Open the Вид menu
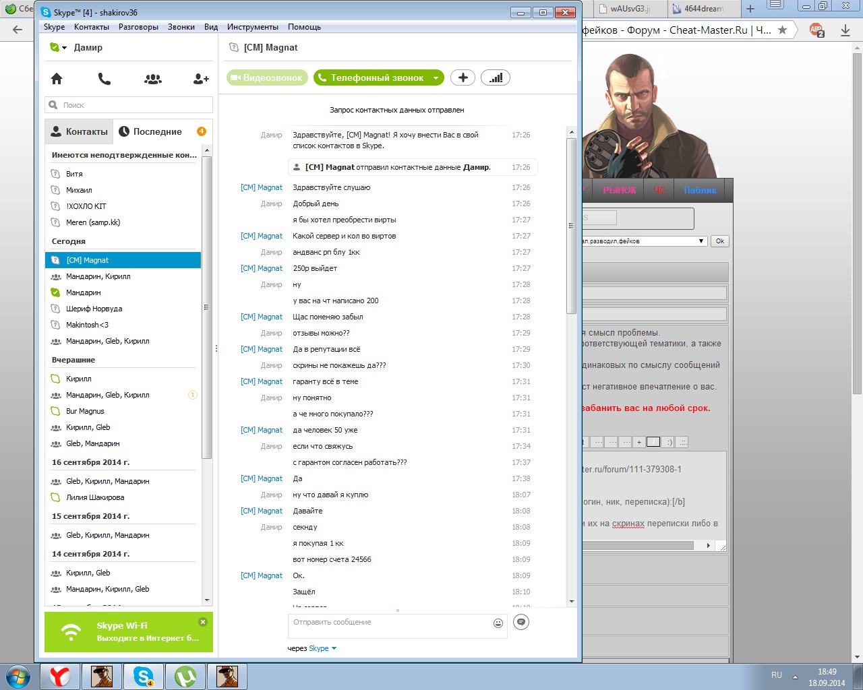 211,27
